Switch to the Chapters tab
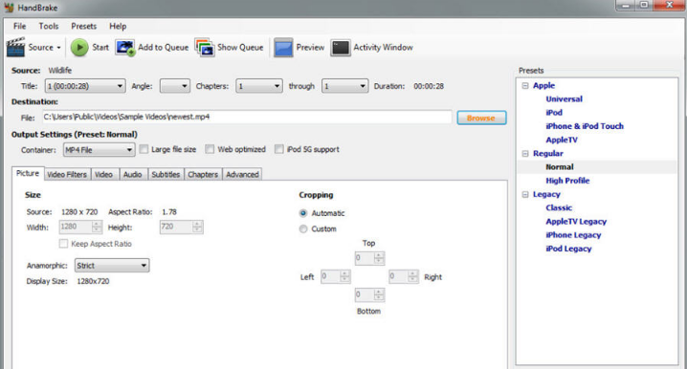Image resolution: width=687 pixels, height=369 pixels. click(203, 174)
